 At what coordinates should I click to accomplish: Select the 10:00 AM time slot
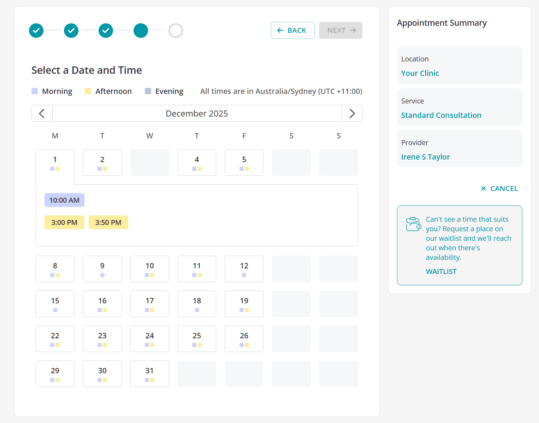[x=64, y=200]
